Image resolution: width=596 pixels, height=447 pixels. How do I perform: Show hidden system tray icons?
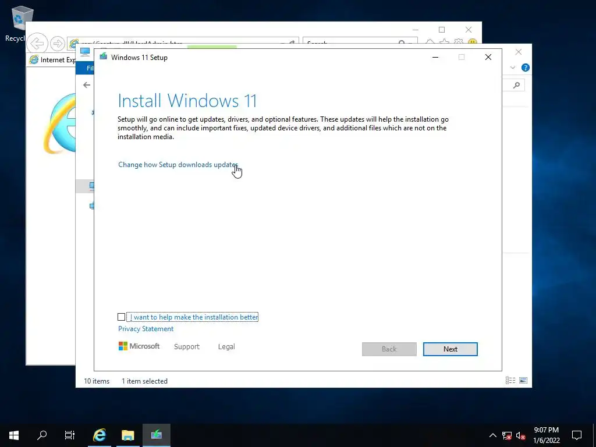pyautogui.click(x=492, y=435)
